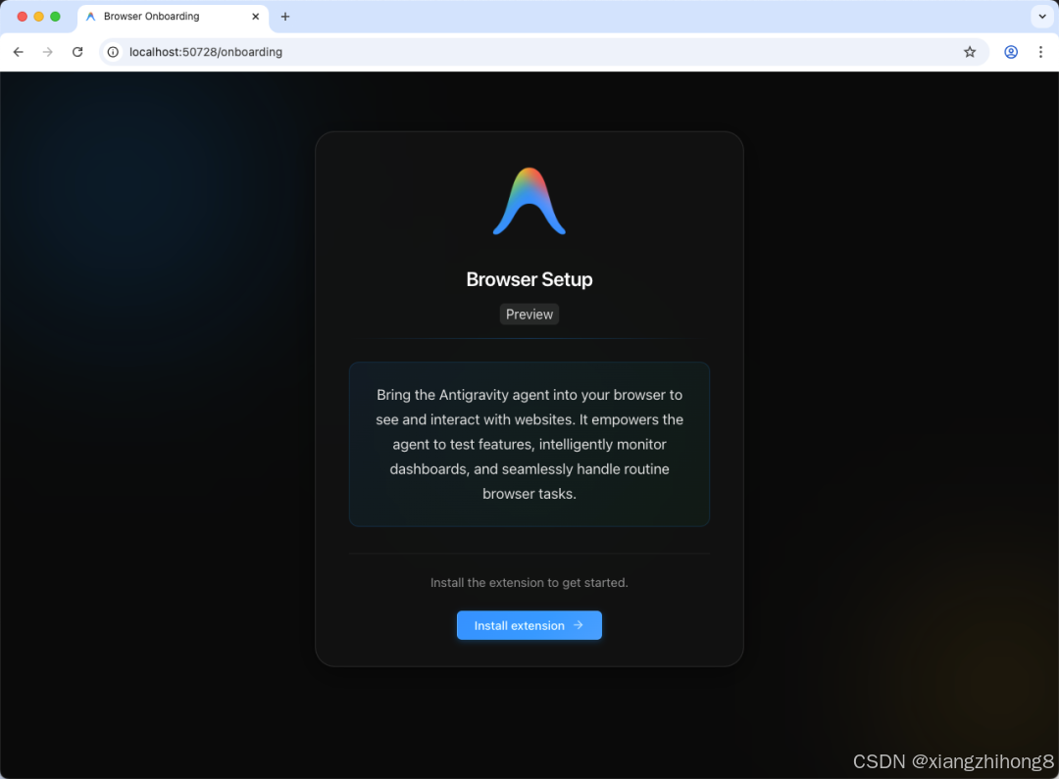Click the localhost:50728/onboarding address field
The height and width of the screenshot is (779, 1059).
pyautogui.click(x=543, y=52)
